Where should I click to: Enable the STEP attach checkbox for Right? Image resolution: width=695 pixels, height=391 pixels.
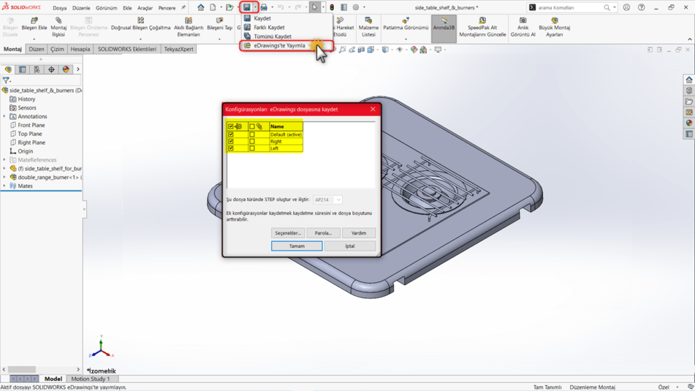252,141
